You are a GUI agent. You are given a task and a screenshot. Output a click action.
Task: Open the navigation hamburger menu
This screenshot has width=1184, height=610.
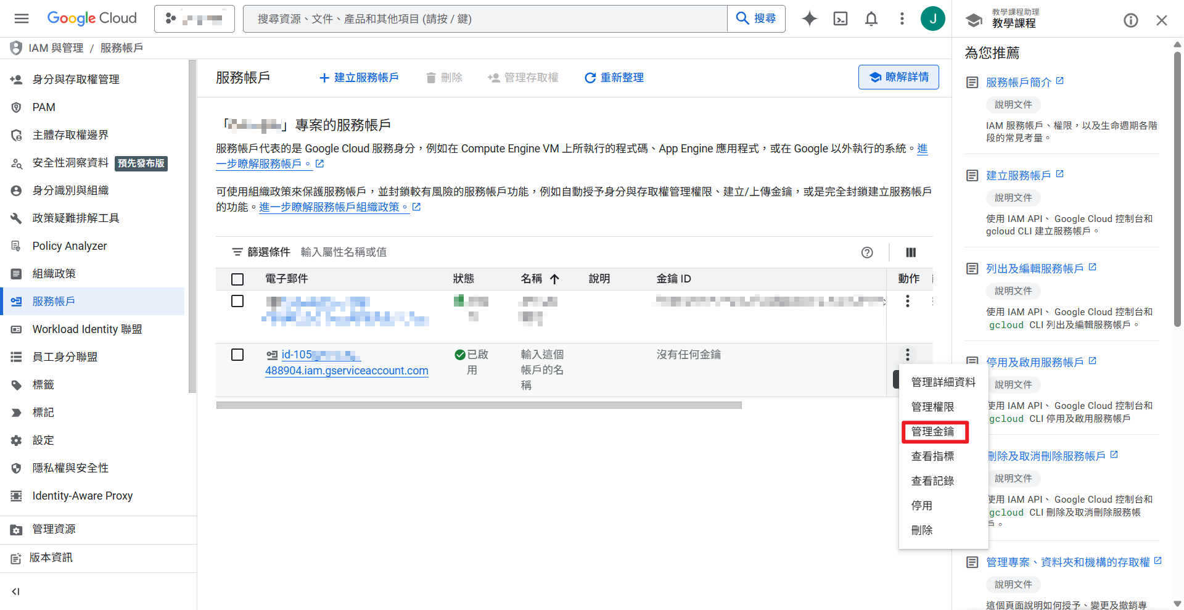tap(22, 19)
